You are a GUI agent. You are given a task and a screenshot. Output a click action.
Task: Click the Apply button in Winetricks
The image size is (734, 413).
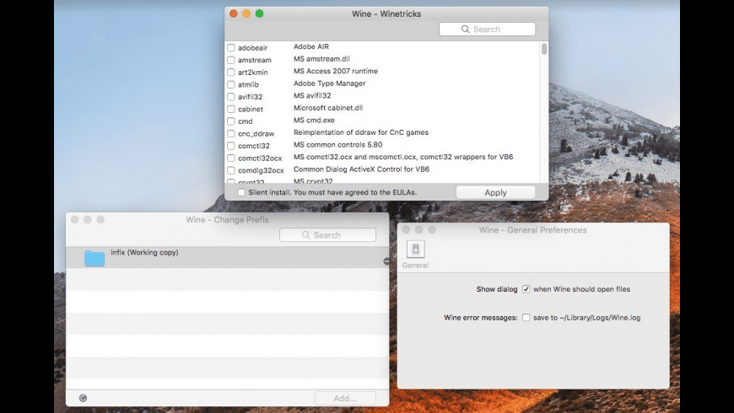click(x=496, y=193)
